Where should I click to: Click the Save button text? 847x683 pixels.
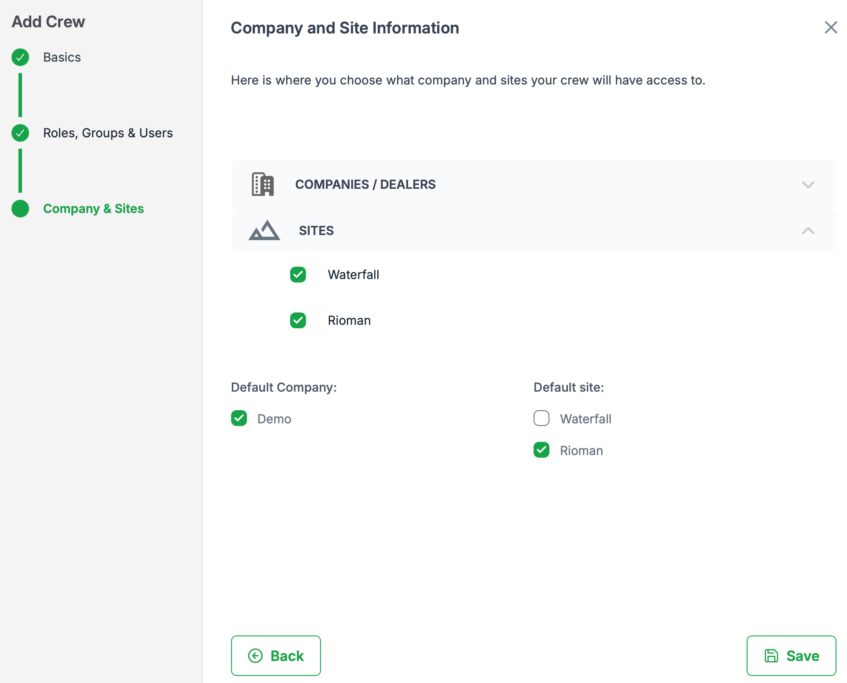pyautogui.click(x=803, y=656)
